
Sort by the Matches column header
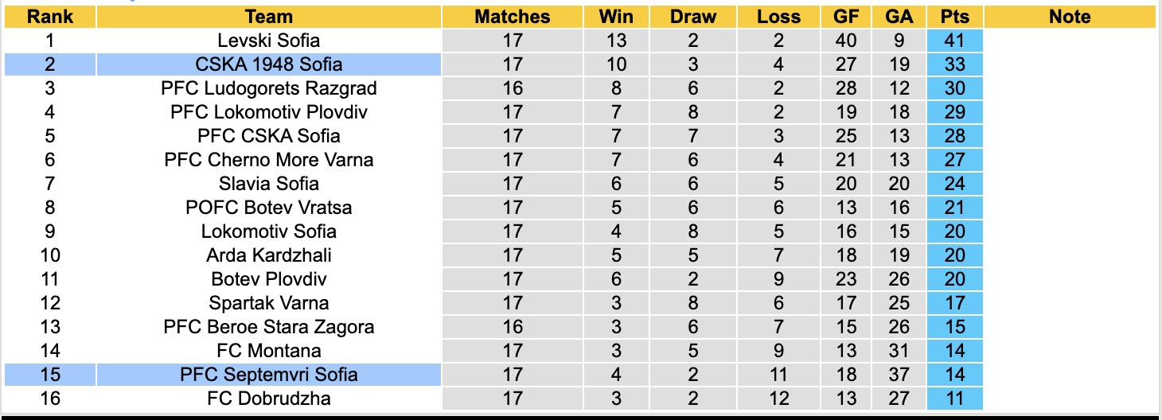tap(512, 17)
